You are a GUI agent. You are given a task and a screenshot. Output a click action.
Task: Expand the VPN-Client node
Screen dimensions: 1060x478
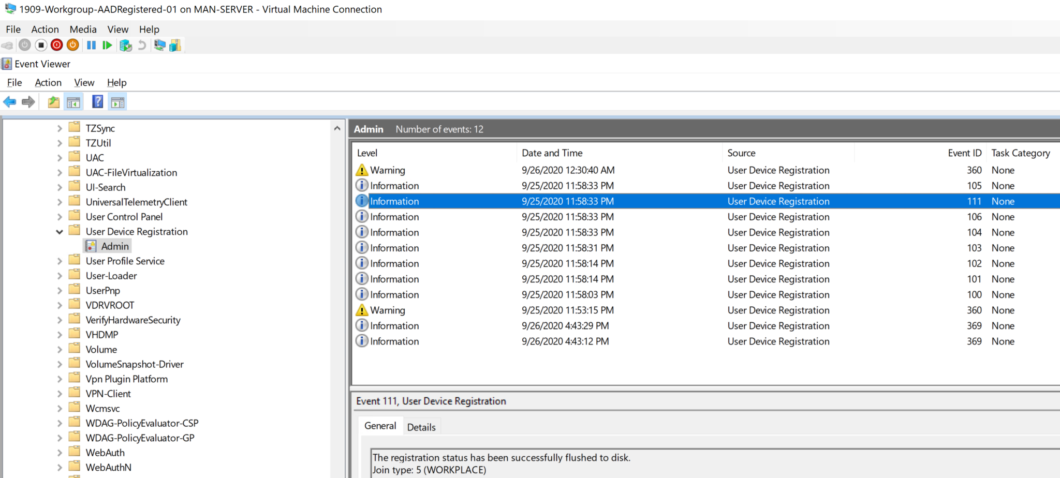click(60, 393)
